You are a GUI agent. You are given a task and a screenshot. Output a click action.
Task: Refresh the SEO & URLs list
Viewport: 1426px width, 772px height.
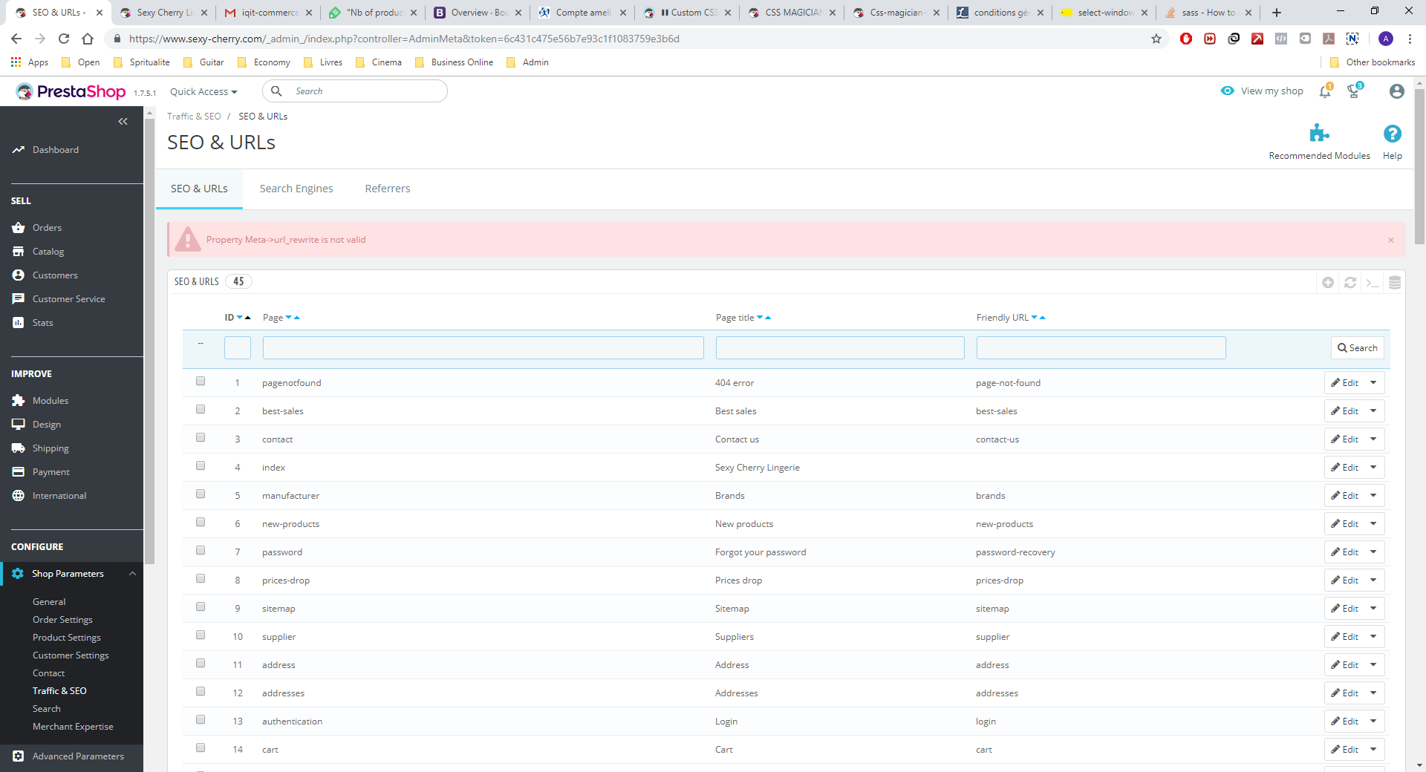pyautogui.click(x=1350, y=283)
